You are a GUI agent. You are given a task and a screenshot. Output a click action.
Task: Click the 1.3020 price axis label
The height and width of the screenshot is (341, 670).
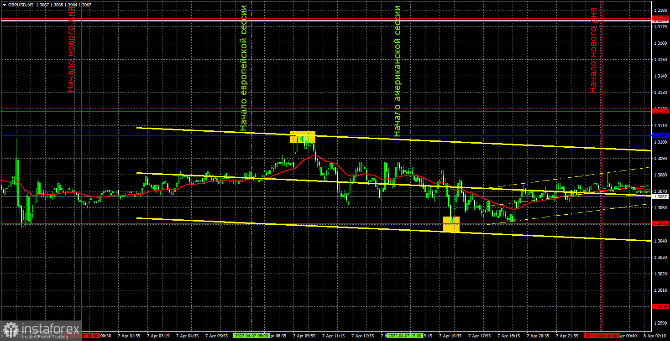(660, 274)
